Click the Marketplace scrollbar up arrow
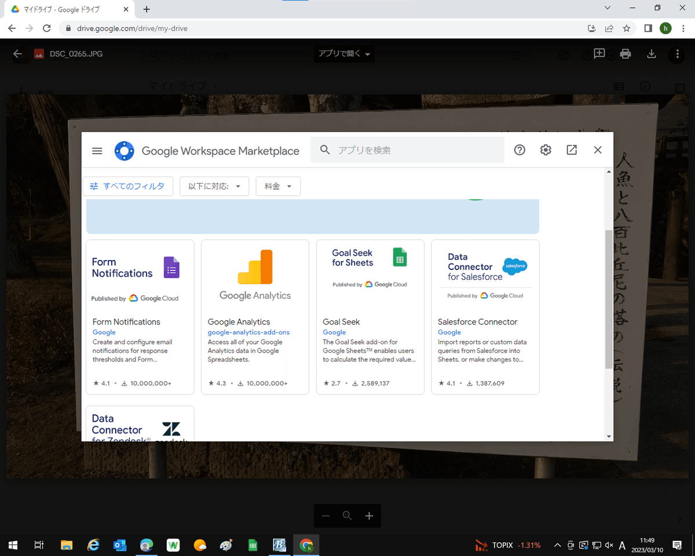The width and height of the screenshot is (695, 556). [608, 172]
